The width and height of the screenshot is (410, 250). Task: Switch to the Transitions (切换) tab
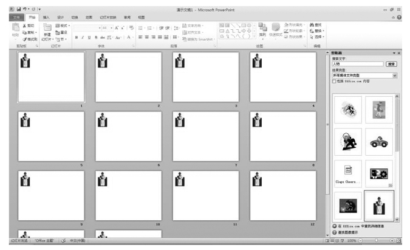(75, 17)
